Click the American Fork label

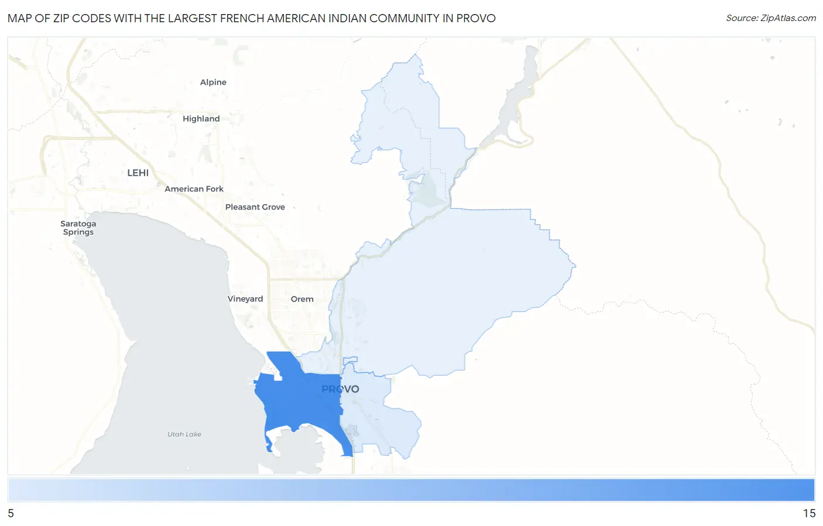point(194,189)
